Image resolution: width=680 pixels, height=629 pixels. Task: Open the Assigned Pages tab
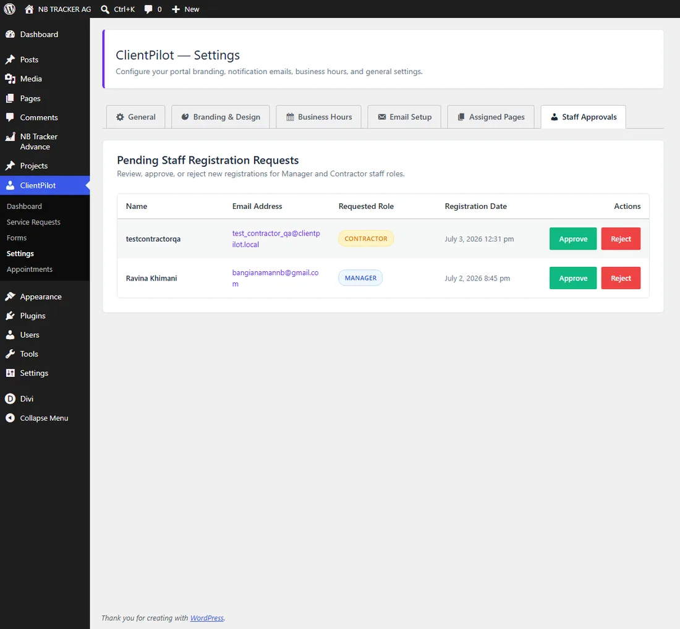click(491, 117)
